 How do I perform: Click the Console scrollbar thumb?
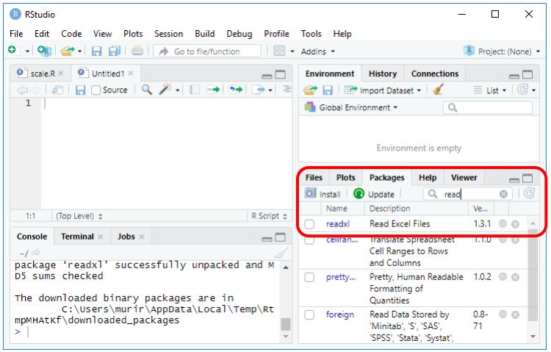pos(286,324)
